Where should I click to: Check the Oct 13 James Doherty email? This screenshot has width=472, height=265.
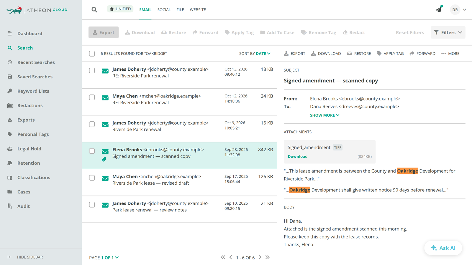(x=92, y=71)
